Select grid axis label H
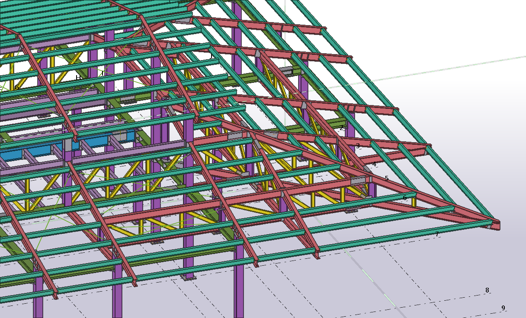 pos(78,78)
